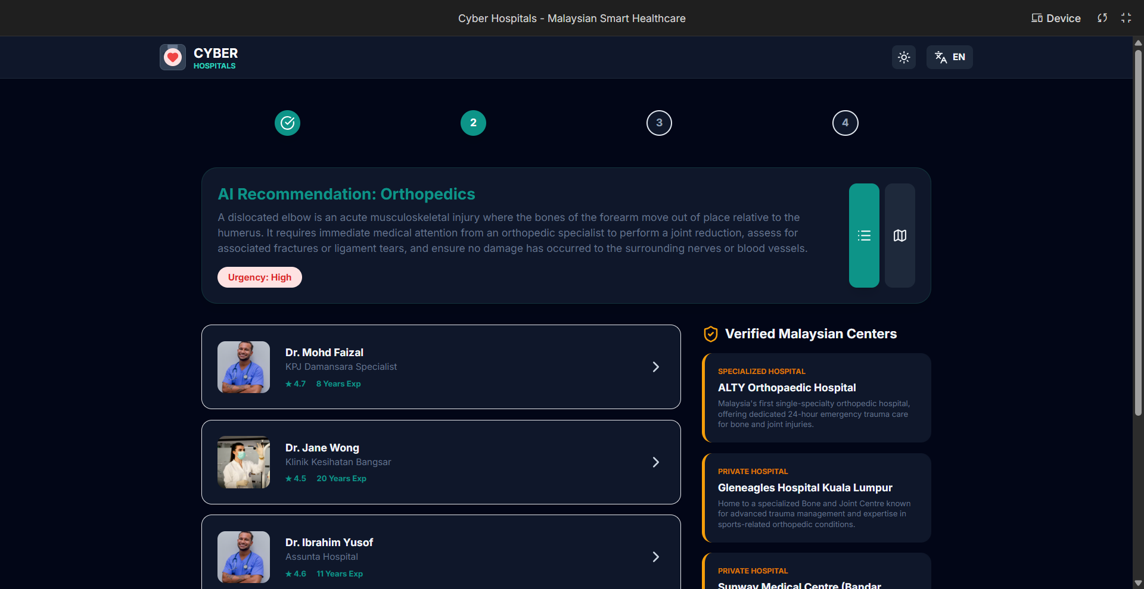Switch to list view layout
The height and width of the screenshot is (589, 1144).
click(x=864, y=236)
